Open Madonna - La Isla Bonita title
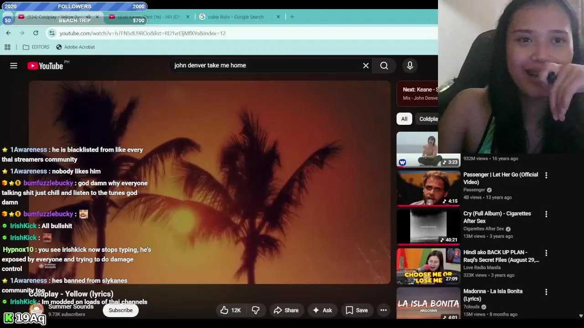Image resolution: width=584 pixels, height=328 pixels. pos(493,295)
